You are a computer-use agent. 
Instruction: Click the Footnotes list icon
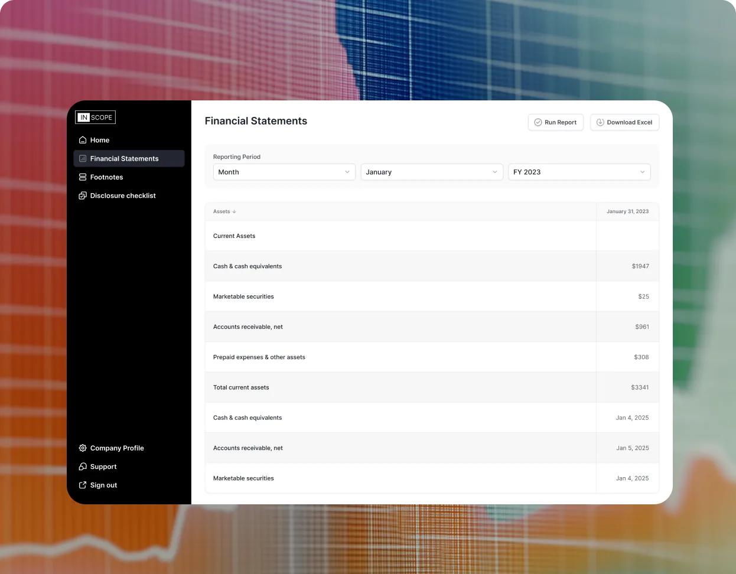click(x=83, y=177)
